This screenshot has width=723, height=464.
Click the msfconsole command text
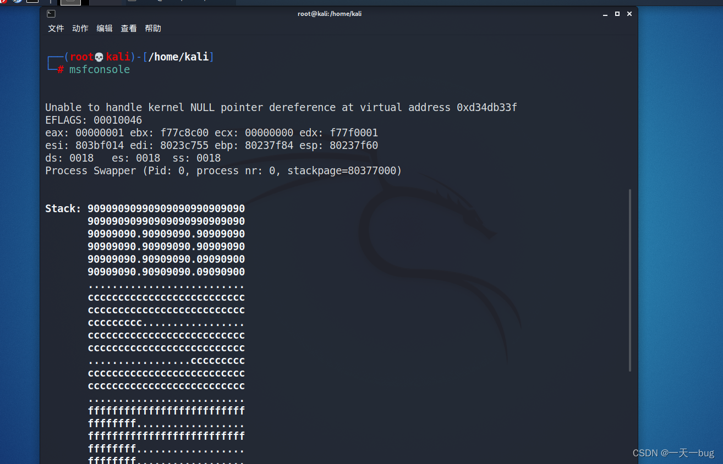coord(100,70)
